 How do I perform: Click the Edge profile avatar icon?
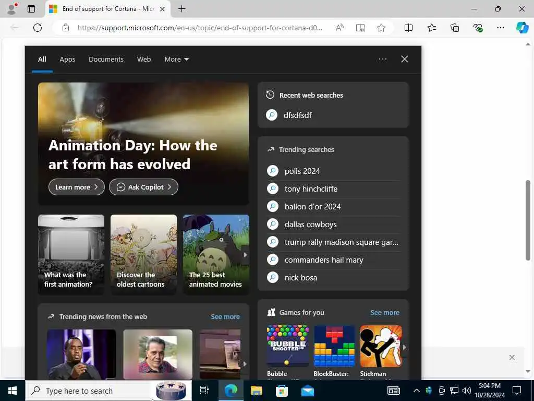(x=12, y=9)
